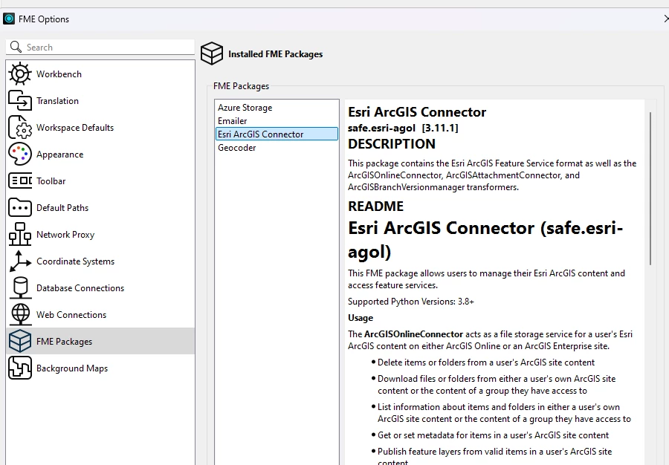669x465 pixels.
Task: Select Esri ArcGIS Connector in list
Action: (277, 134)
